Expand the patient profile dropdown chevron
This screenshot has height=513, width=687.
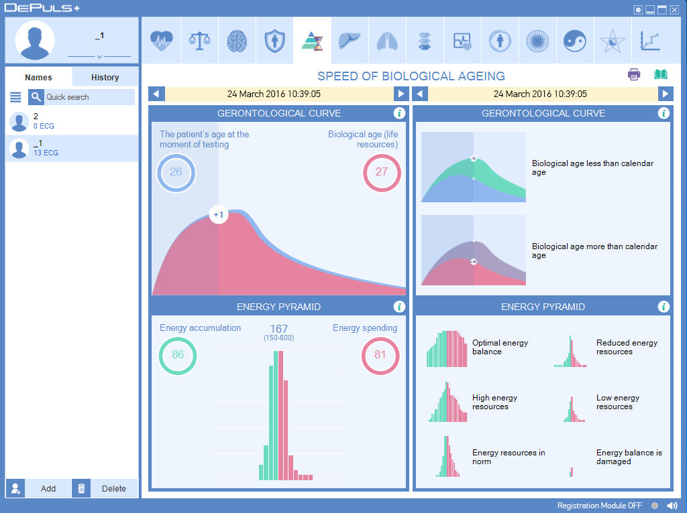99,57
